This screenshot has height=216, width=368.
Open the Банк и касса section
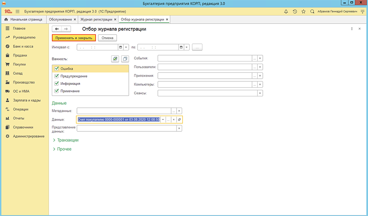pos(23,46)
